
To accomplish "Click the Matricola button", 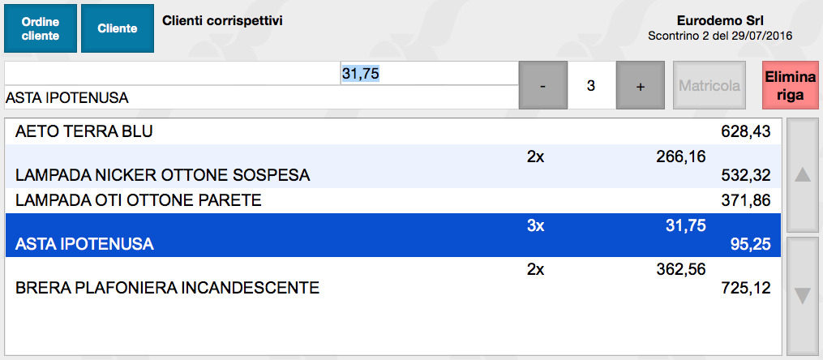I will pos(709,85).
